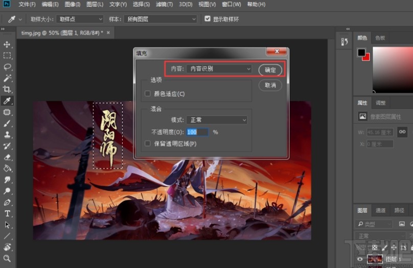
Task: Enable the 颜色适应(C) checkbox
Action: pyautogui.click(x=148, y=93)
